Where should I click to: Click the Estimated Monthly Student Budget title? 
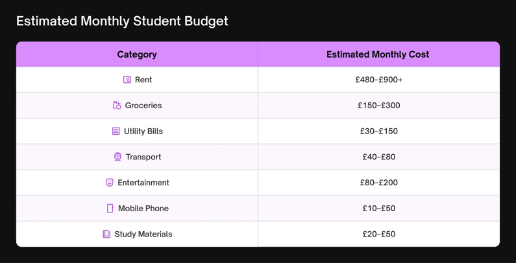pos(122,21)
